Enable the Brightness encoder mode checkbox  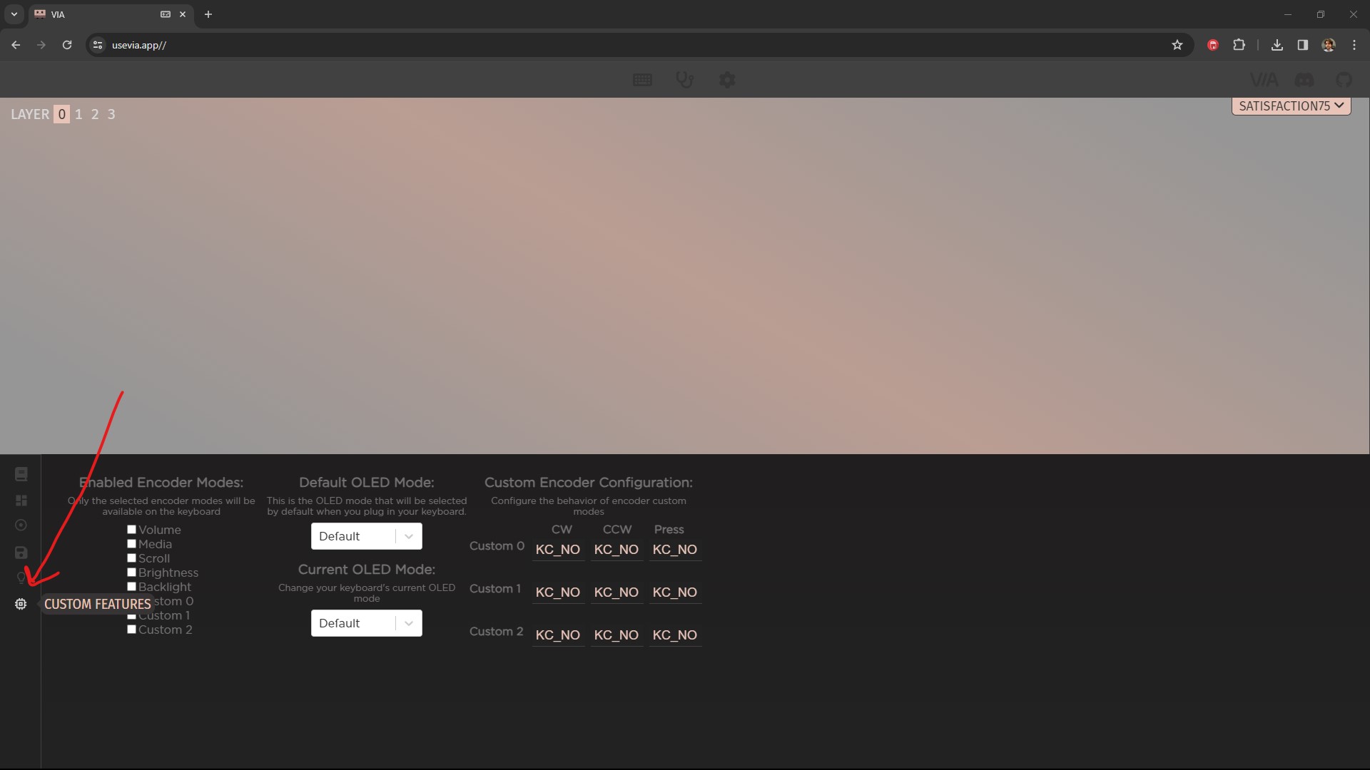tap(131, 573)
